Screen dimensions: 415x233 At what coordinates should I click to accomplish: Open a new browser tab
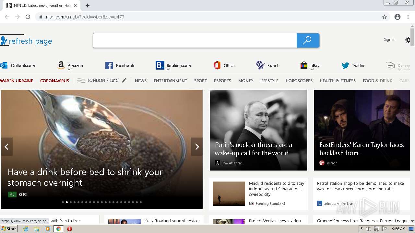point(88,6)
